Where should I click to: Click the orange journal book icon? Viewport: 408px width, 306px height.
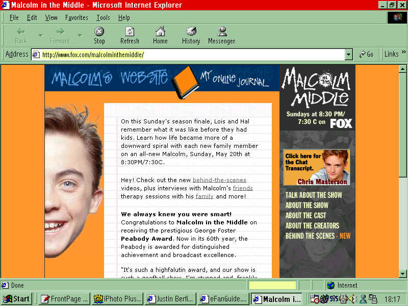tap(186, 82)
